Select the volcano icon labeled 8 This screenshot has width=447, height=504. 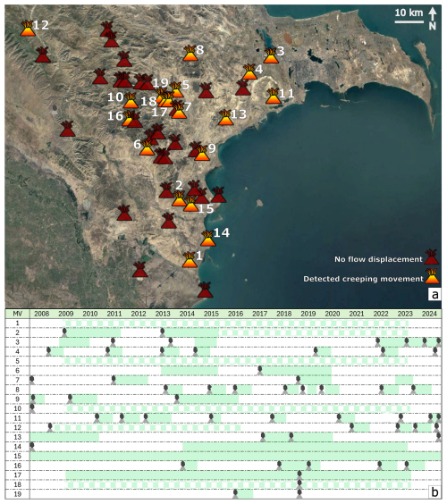coord(190,53)
